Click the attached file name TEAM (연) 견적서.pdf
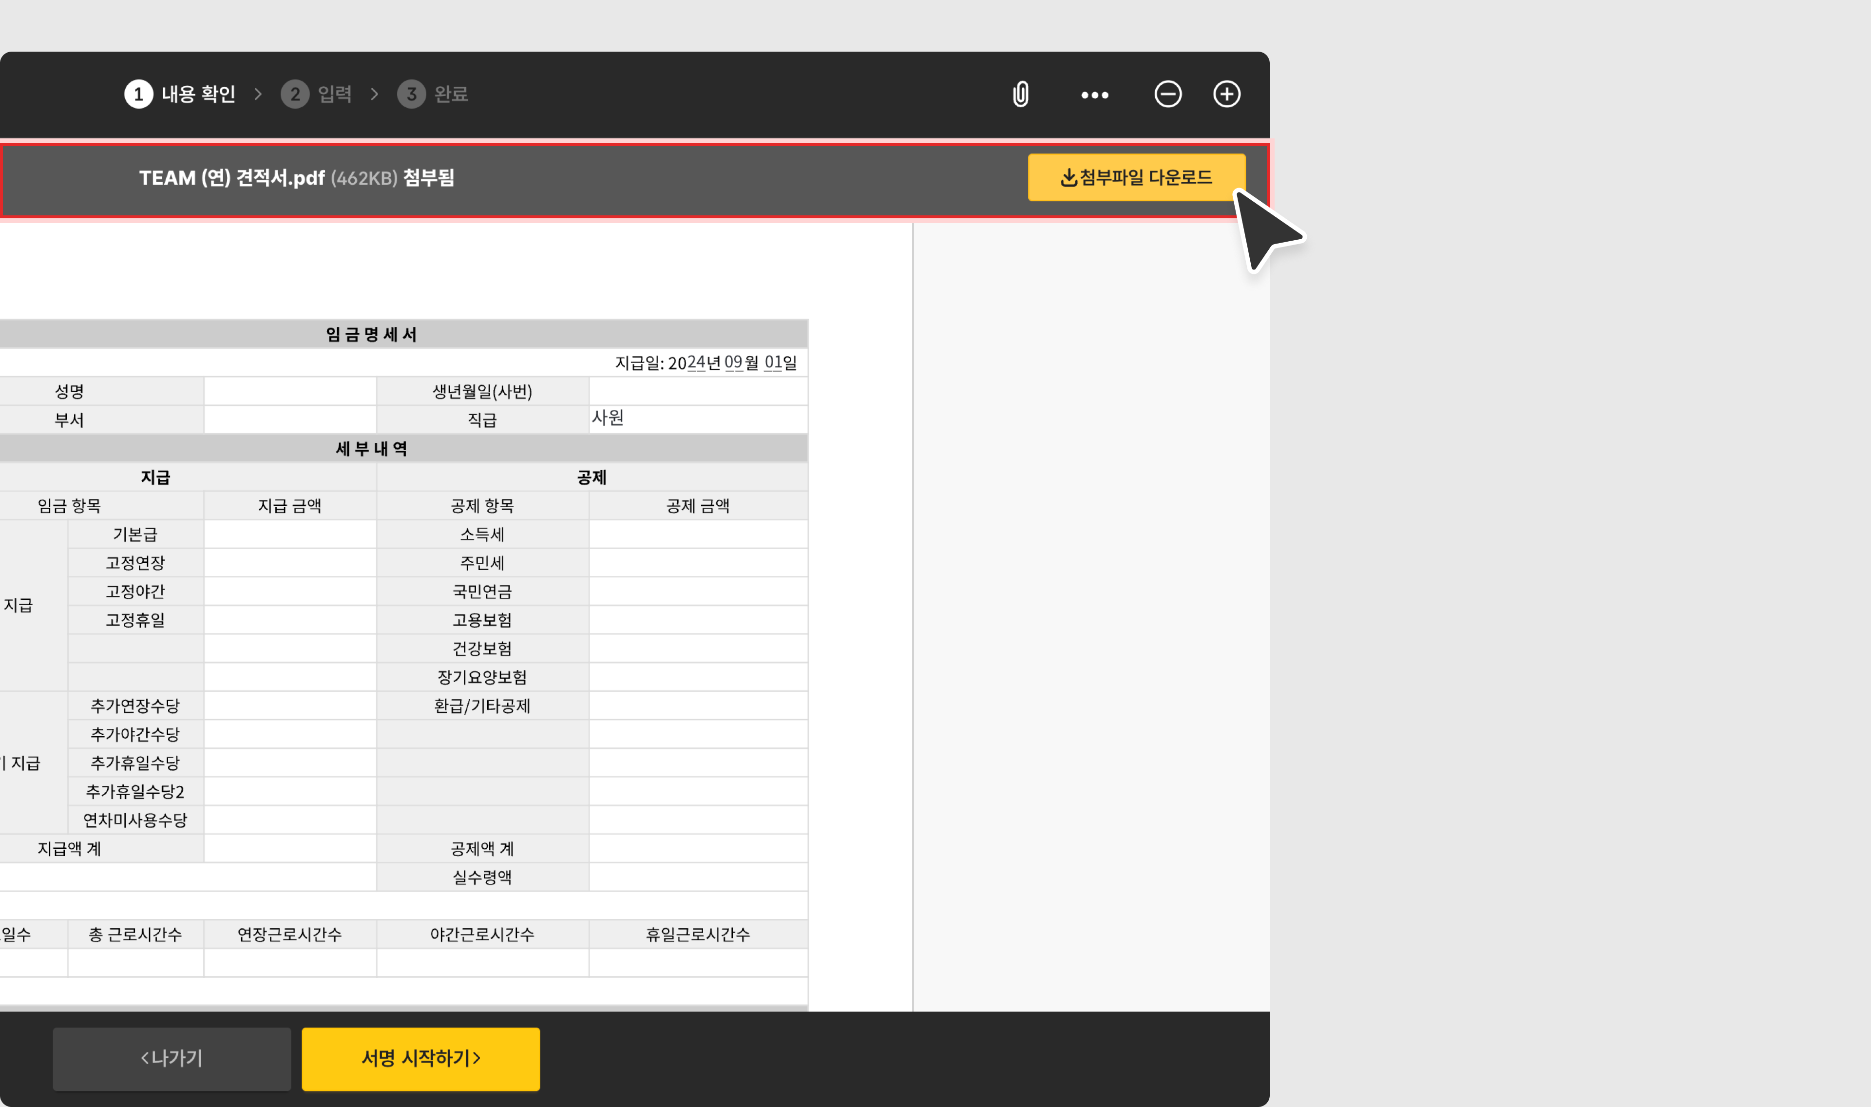 click(x=232, y=178)
